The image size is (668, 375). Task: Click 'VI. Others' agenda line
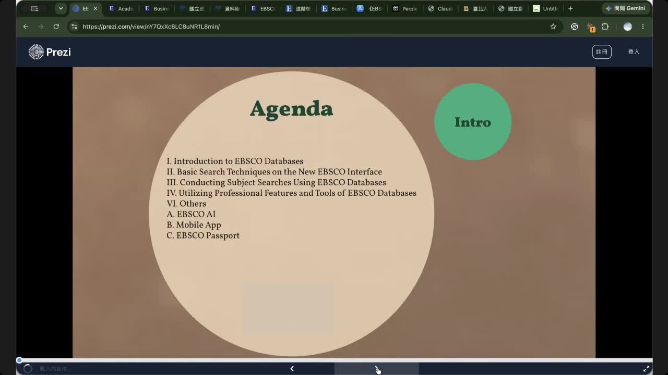point(186,204)
